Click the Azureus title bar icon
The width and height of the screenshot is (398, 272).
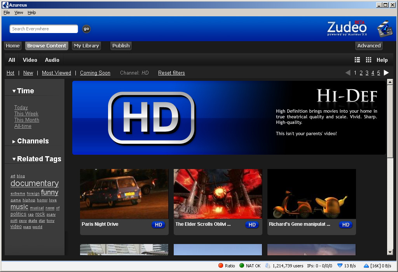5,5
